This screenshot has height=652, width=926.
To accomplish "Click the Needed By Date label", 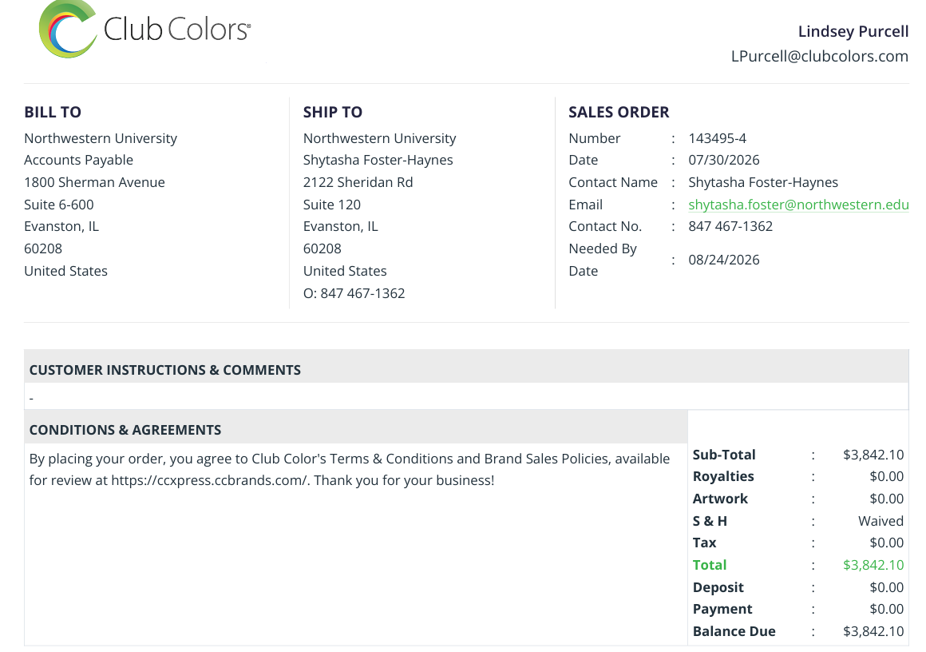I will [603, 260].
